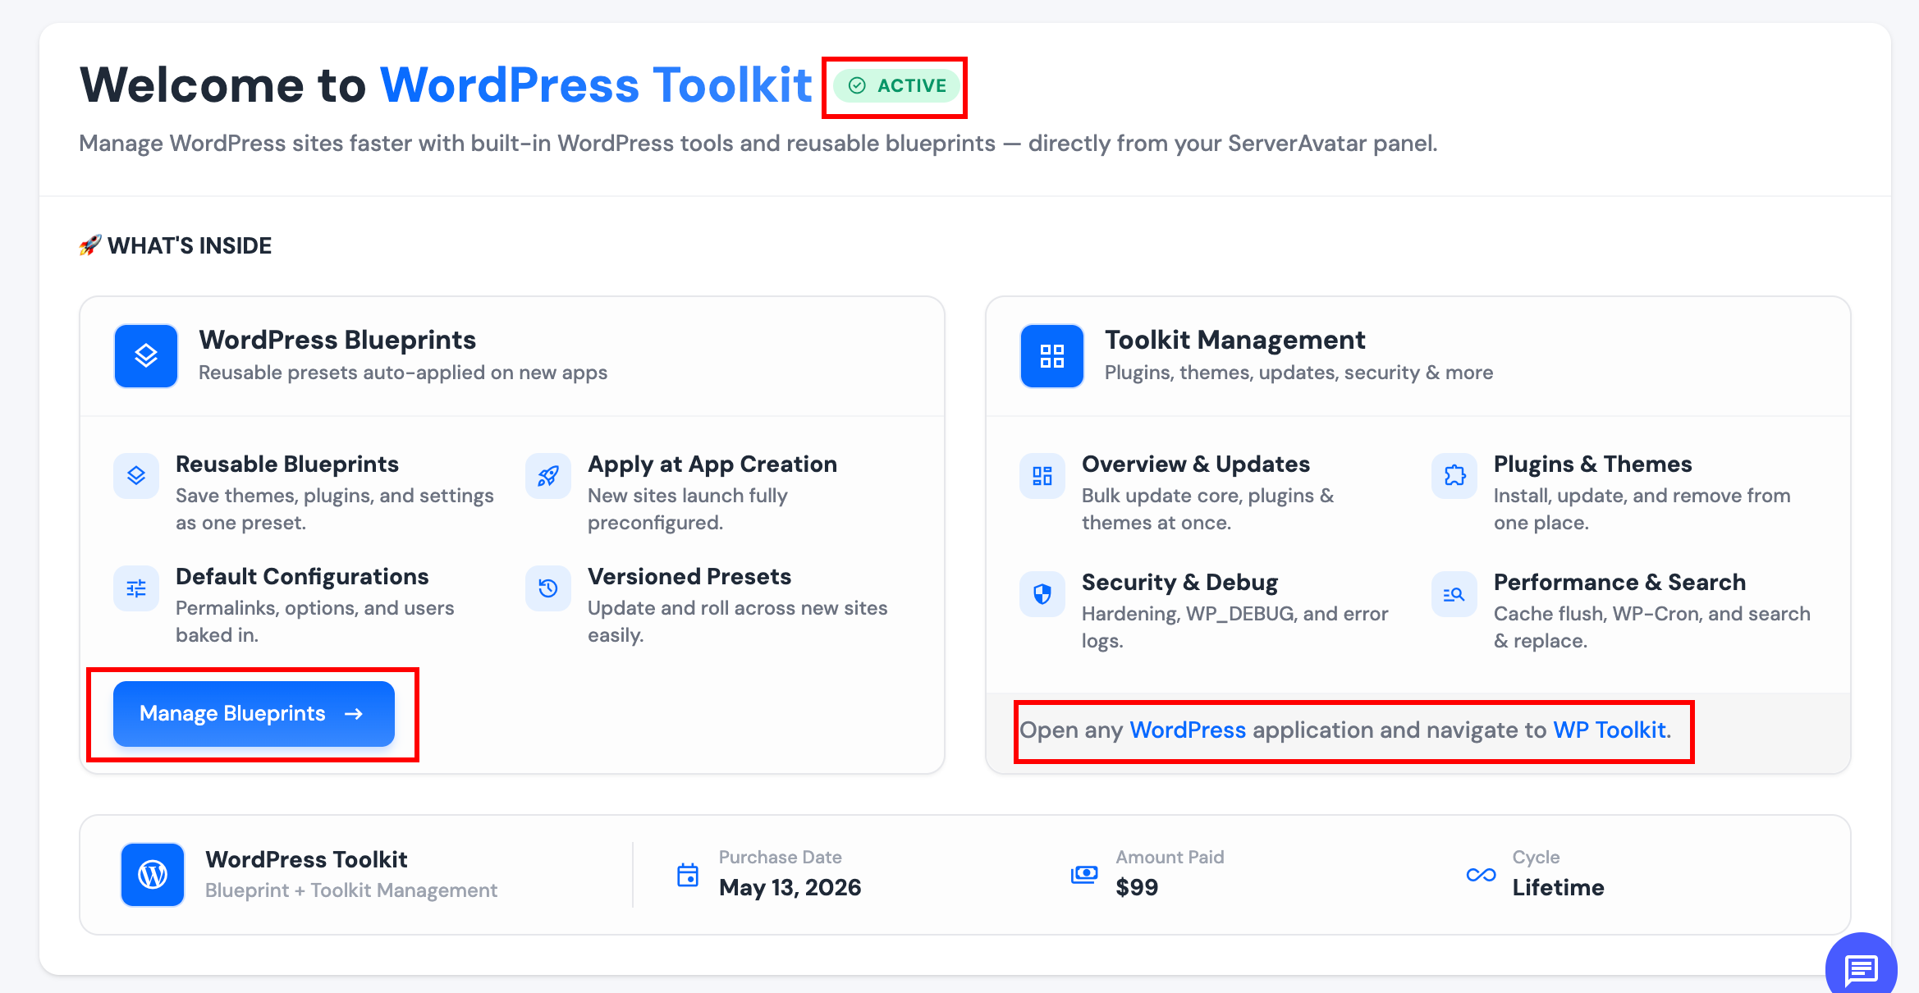Viewport: 1919px width, 993px height.
Task: Click 'Bulk update core, plugins & themes' description
Action: pyautogui.click(x=1207, y=509)
